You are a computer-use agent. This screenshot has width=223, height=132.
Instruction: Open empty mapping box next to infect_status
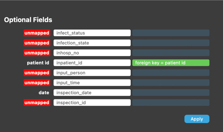point(171,33)
